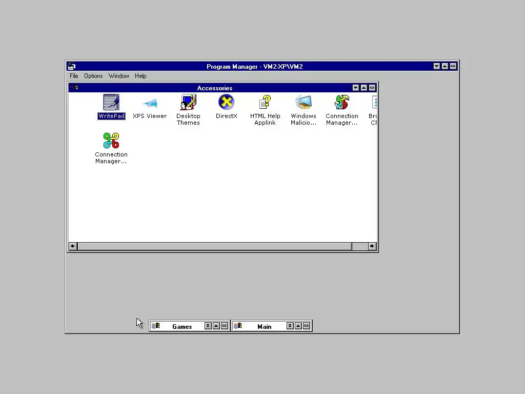Click the Accessories horizontal scrollbar thumb
525x394 pixels.
215,246
